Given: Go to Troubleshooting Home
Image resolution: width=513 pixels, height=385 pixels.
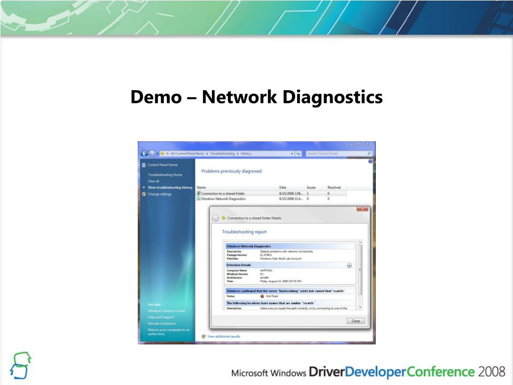Looking at the screenshot, I should coord(165,175).
